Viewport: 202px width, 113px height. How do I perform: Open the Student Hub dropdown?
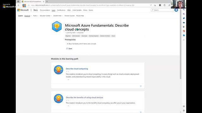coord(58,16)
